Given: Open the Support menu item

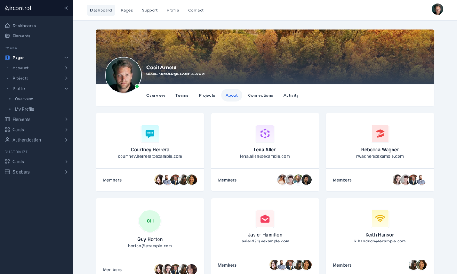Looking at the screenshot, I should click(x=149, y=10).
